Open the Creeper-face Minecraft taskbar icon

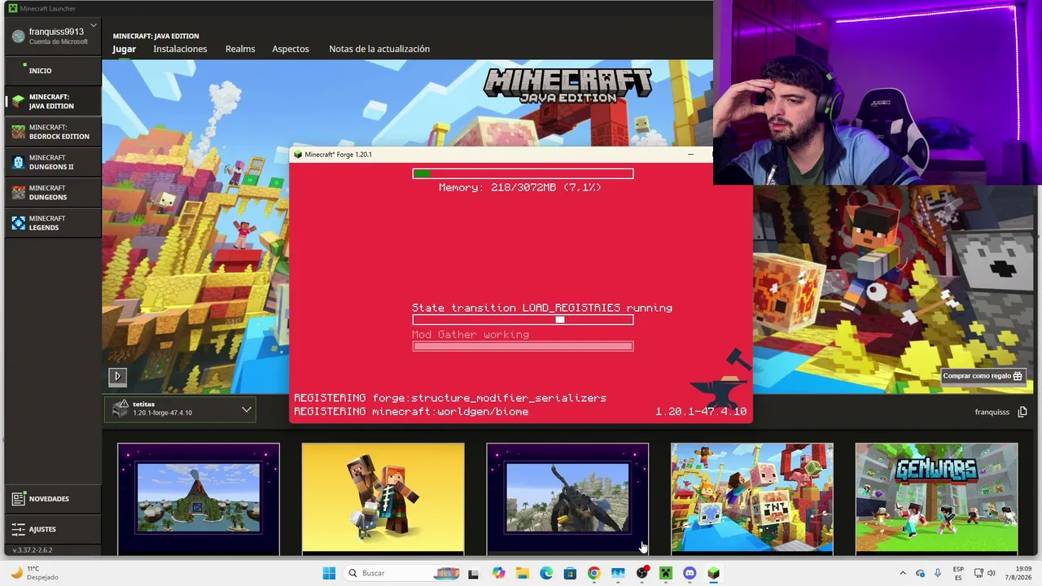[x=666, y=573]
